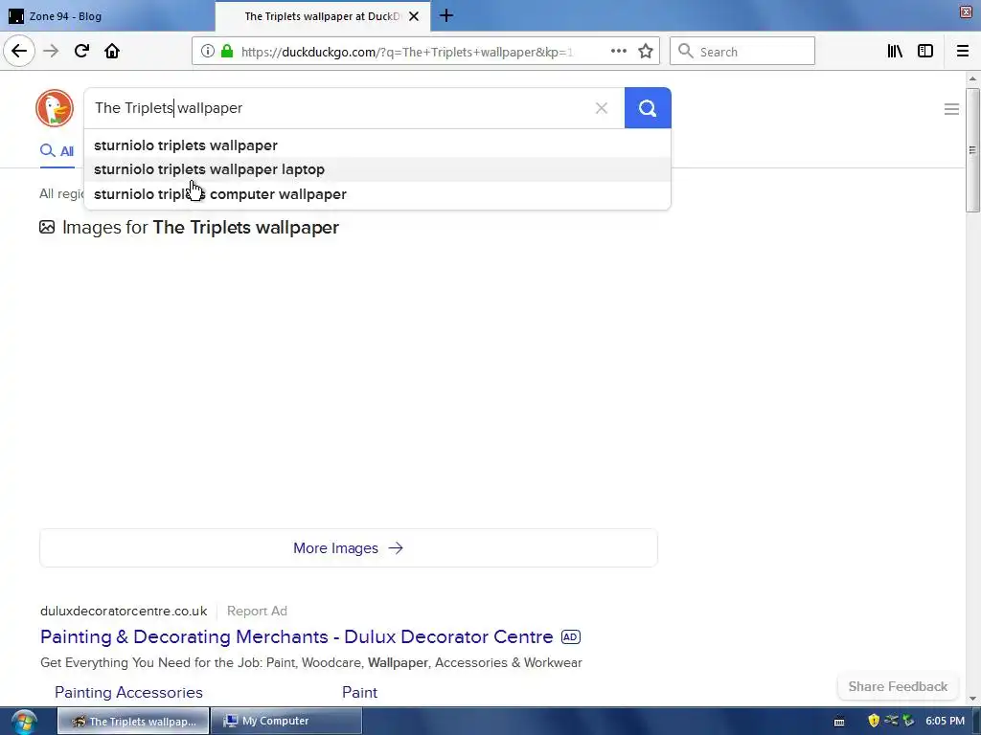981x735 pixels.
Task: Choose suggestion sturniolo triplets computer wallpaper
Action: (377, 194)
